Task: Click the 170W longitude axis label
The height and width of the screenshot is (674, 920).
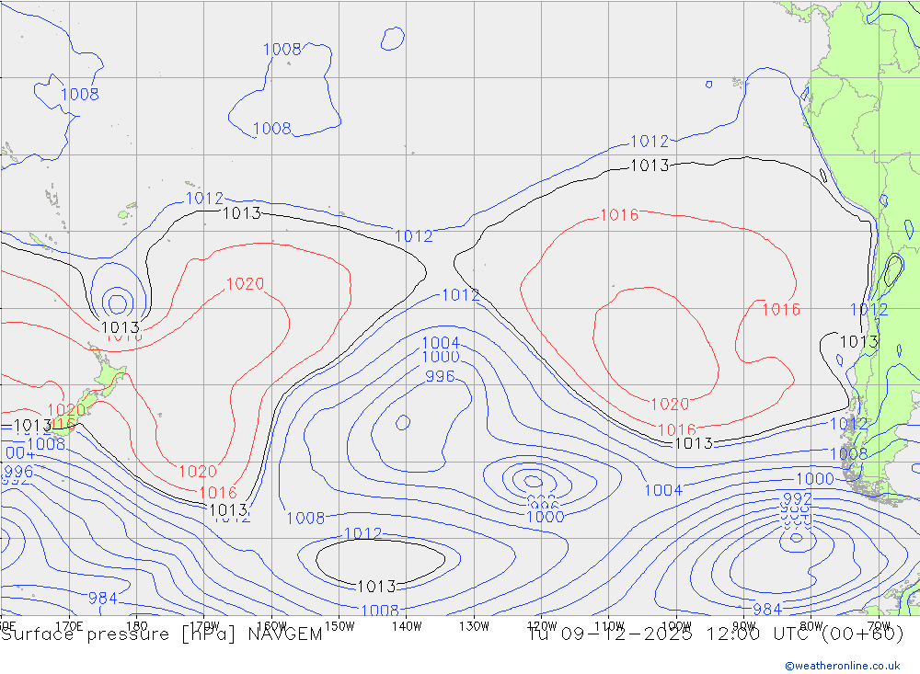Action: [204, 626]
